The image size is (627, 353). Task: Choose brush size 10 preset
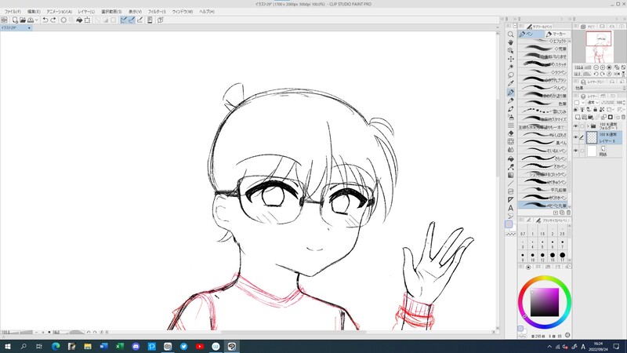pos(533,257)
